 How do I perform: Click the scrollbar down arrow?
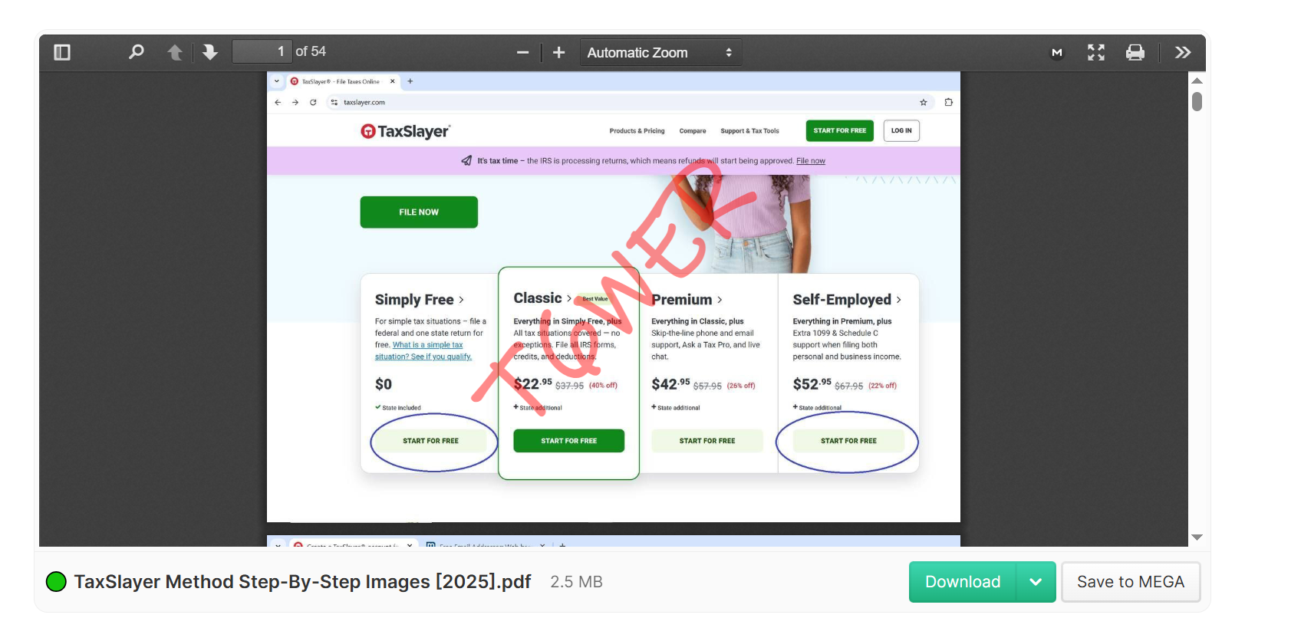click(1197, 537)
